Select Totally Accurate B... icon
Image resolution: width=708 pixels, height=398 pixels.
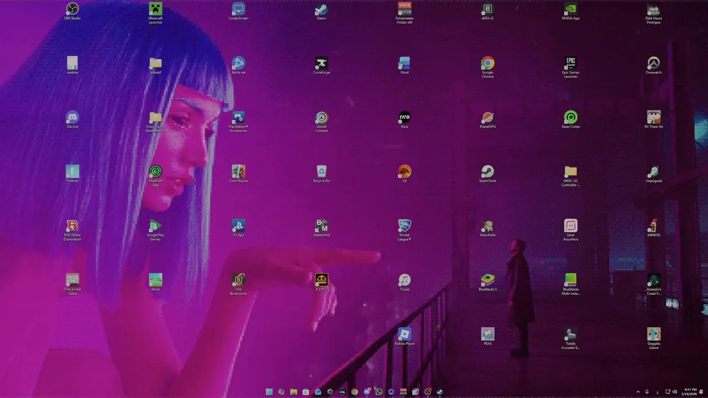coord(570,338)
